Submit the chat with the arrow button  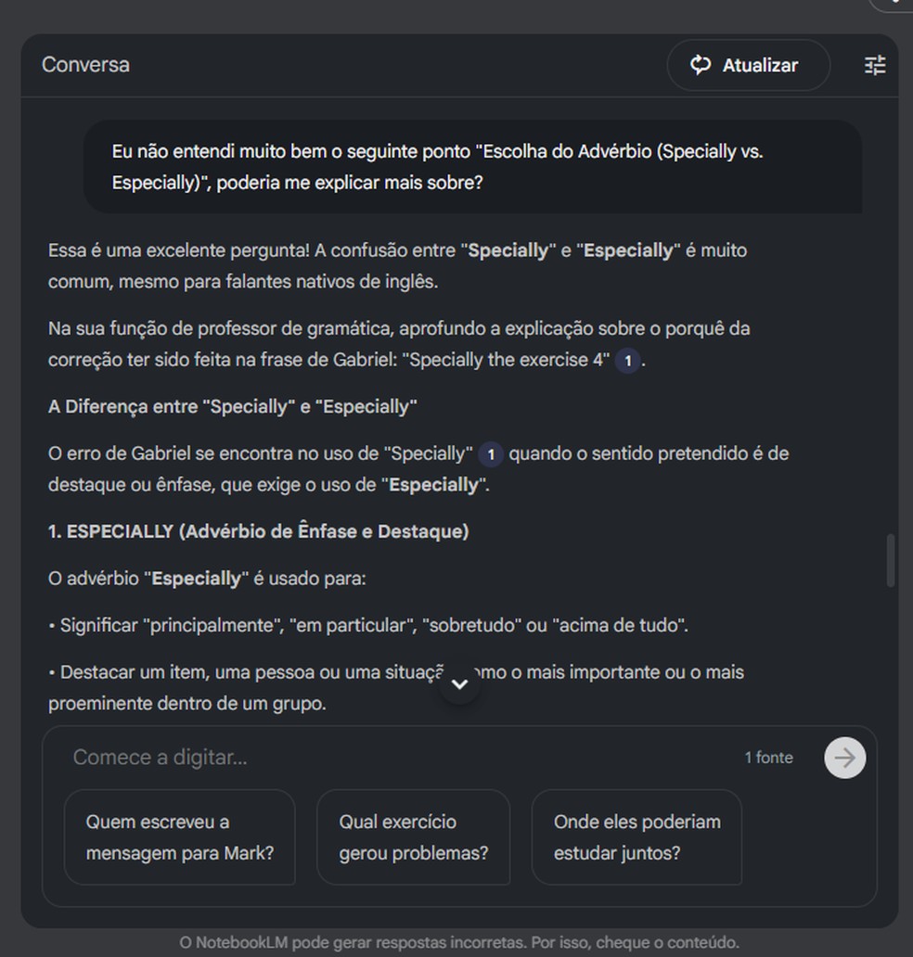[843, 758]
